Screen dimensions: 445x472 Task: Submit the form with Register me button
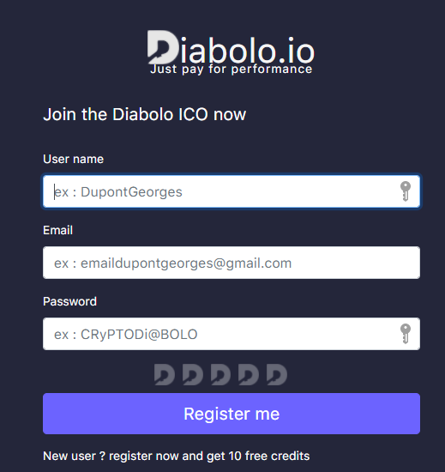tap(232, 414)
